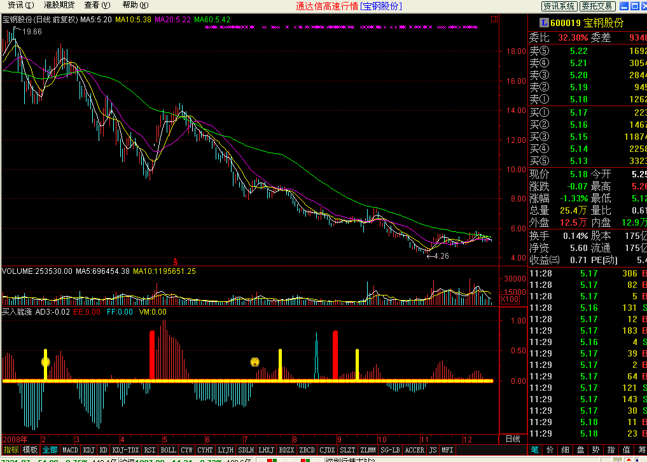647x462 pixels.
Task: Select the 盘 tab in quote panel
Action: 581,450
